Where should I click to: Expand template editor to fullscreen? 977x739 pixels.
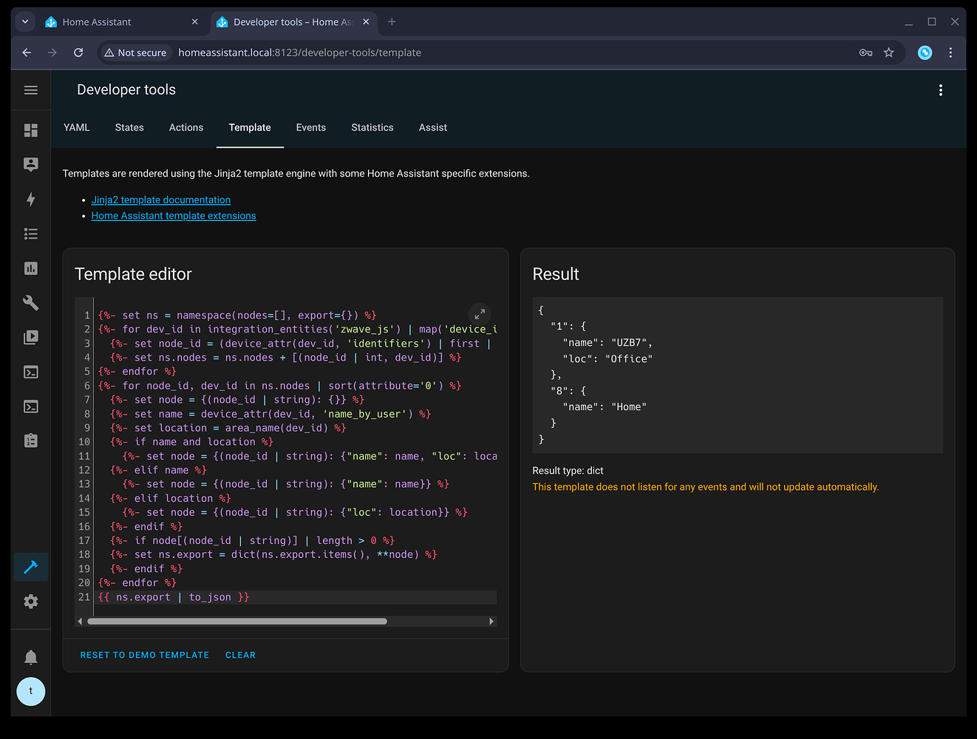480,314
